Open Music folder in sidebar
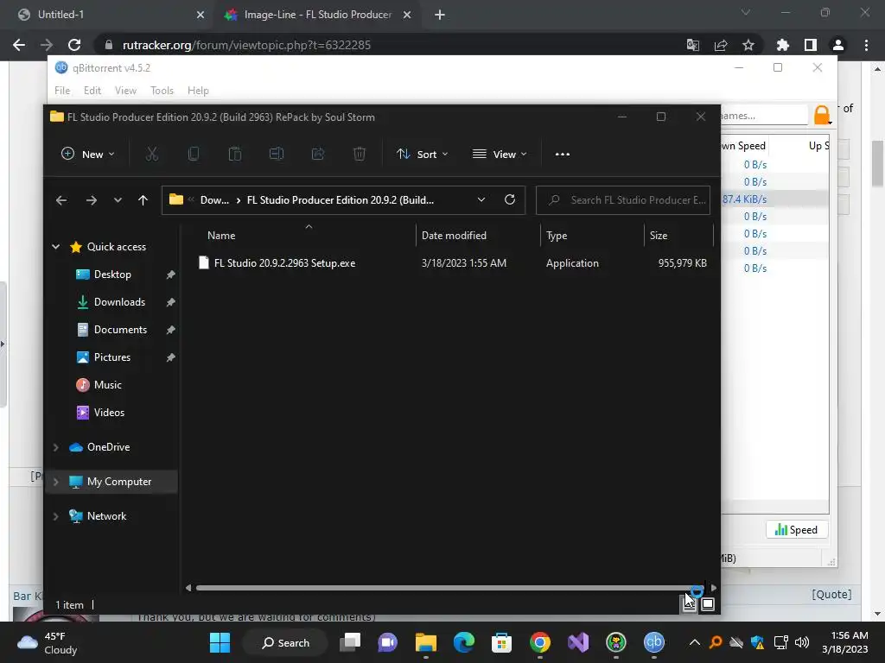 click(x=107, y=385)
